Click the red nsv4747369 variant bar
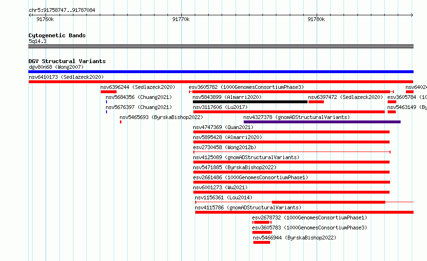This screenshot has height=261, width=427. click(291, 132)
